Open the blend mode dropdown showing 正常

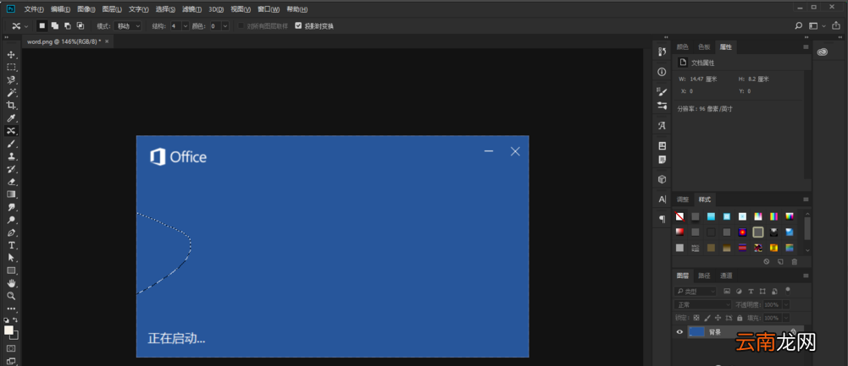703,304
